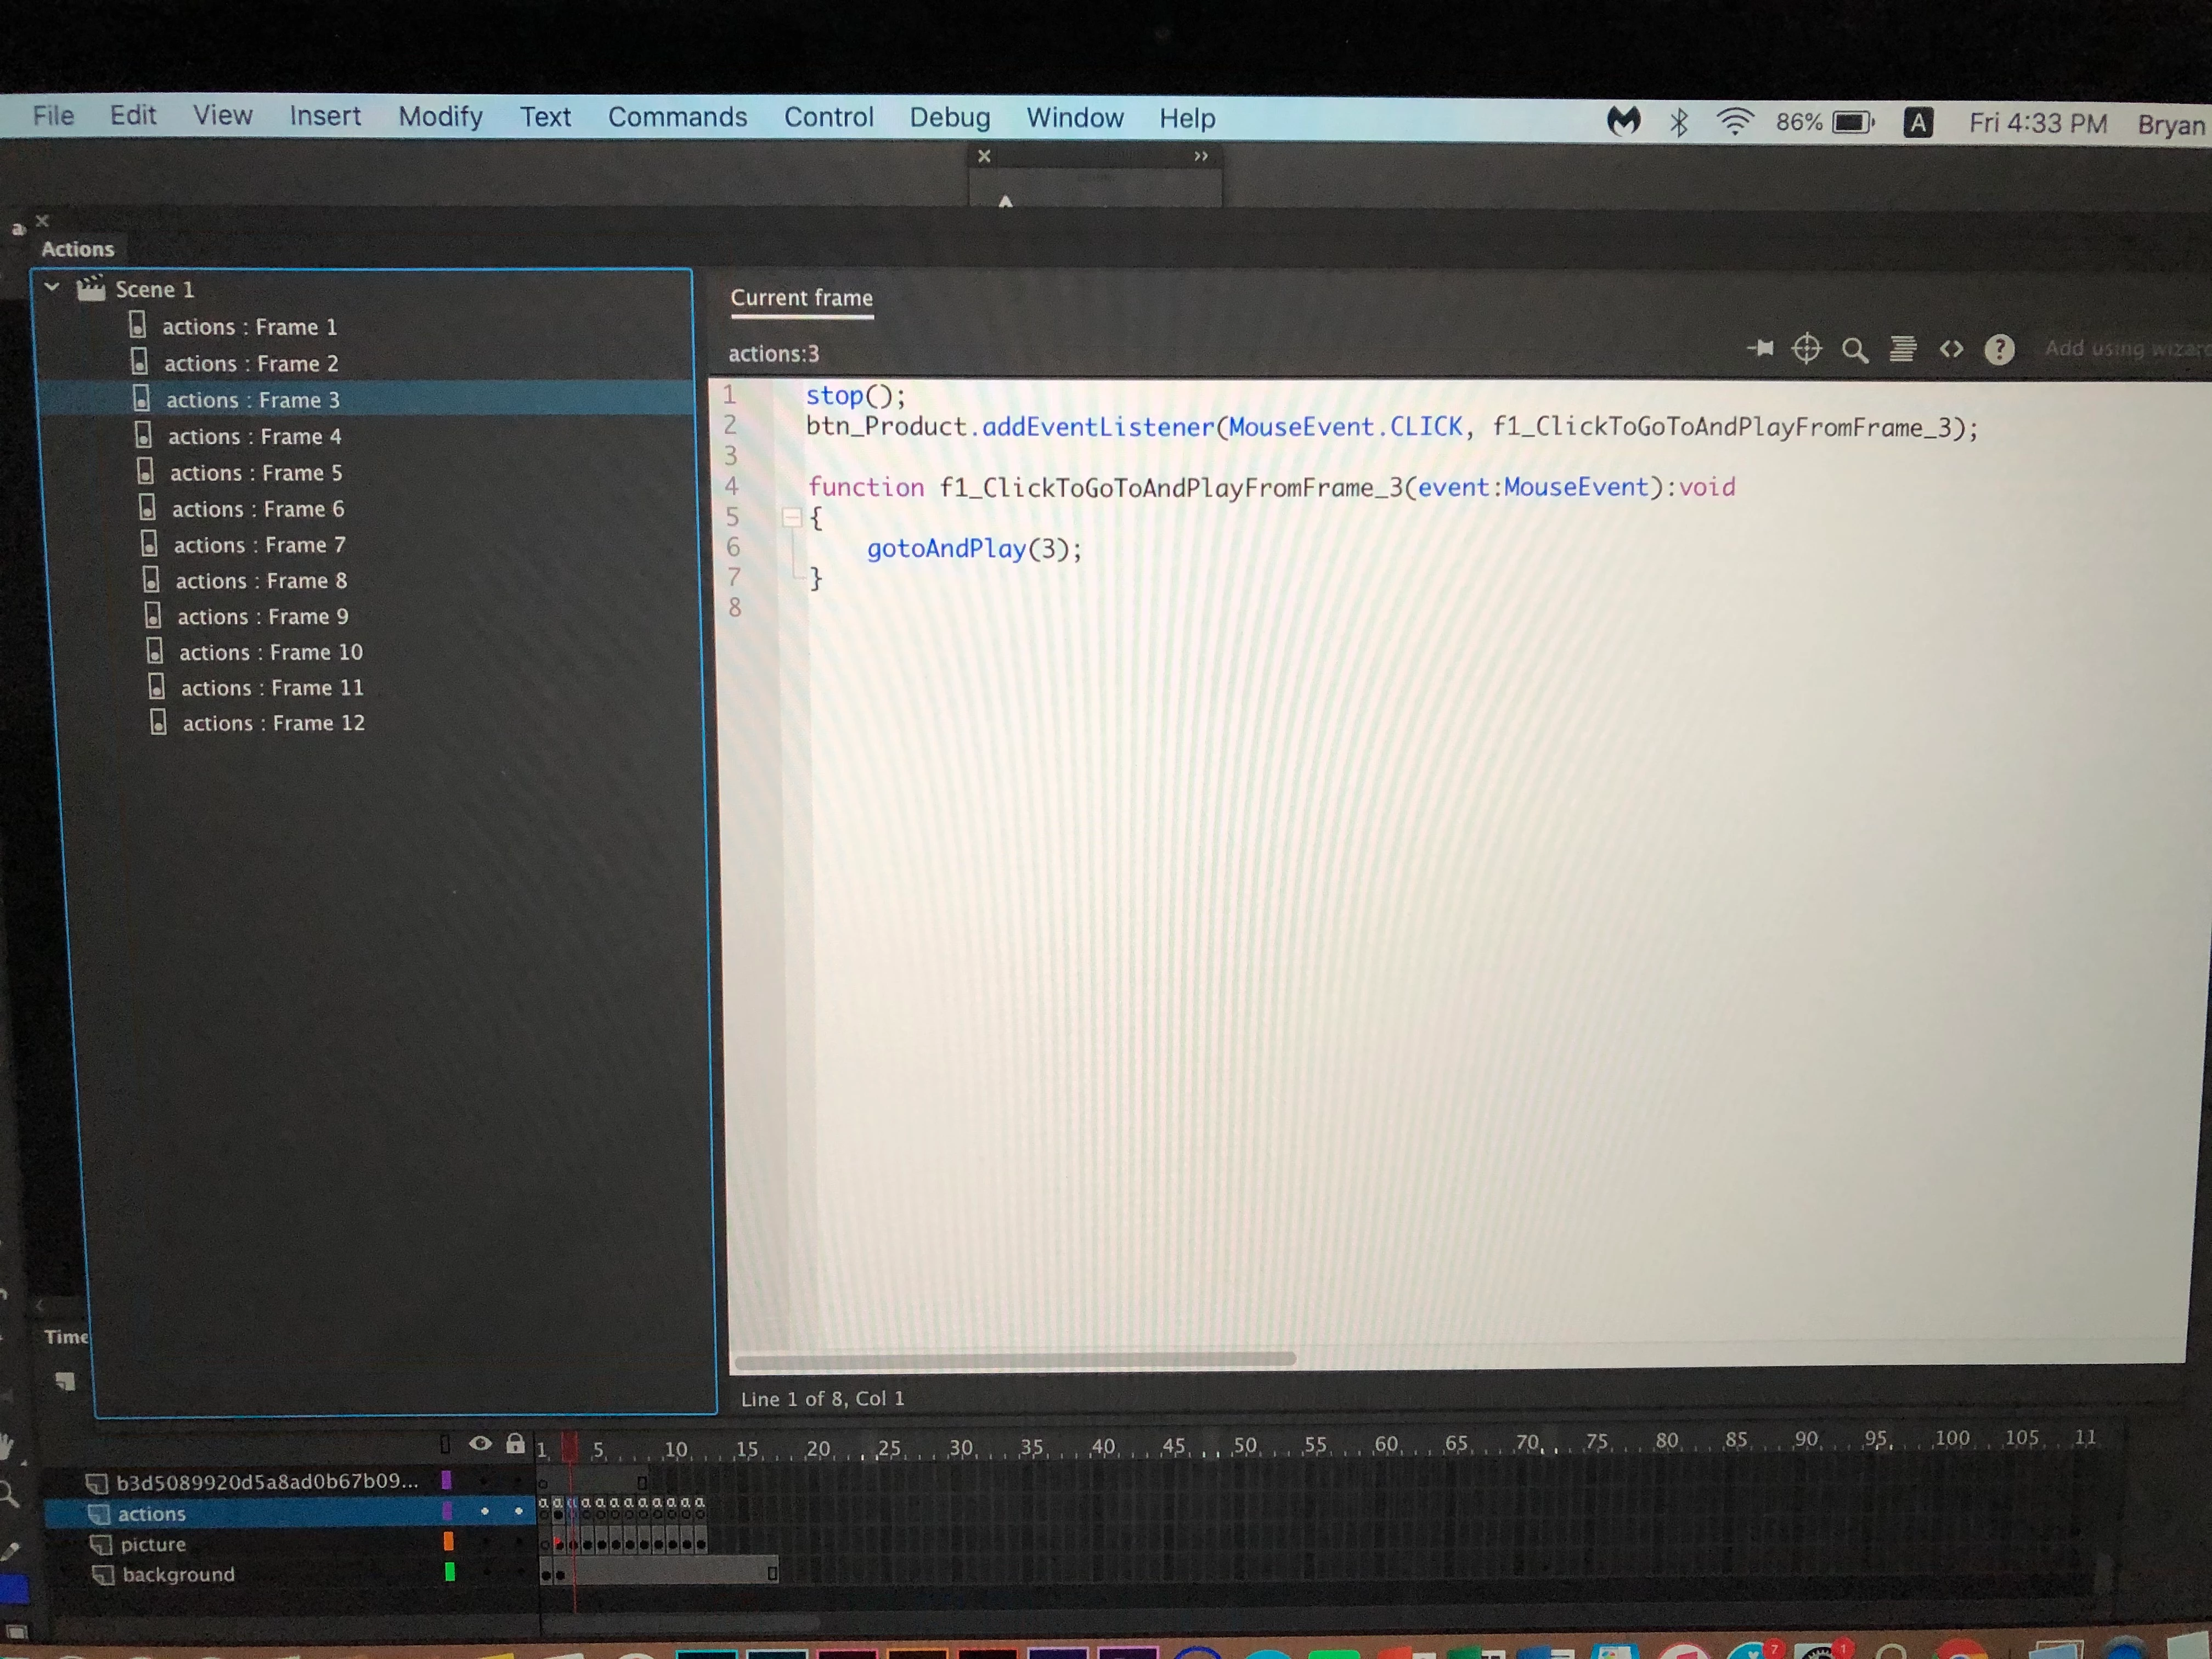Select actions : Frame 7 script

(x=259, y=545)
